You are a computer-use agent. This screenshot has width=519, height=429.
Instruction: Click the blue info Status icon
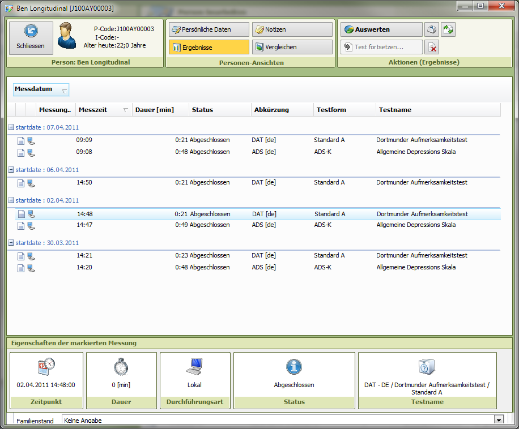[x=294, y=367]
